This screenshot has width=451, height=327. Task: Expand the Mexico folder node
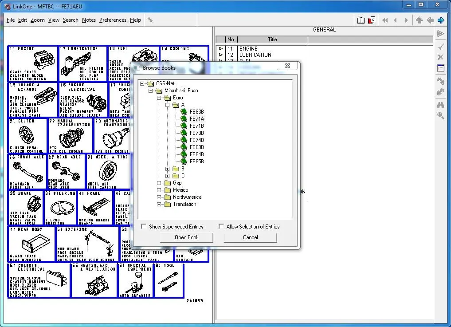tap(159, 190)
